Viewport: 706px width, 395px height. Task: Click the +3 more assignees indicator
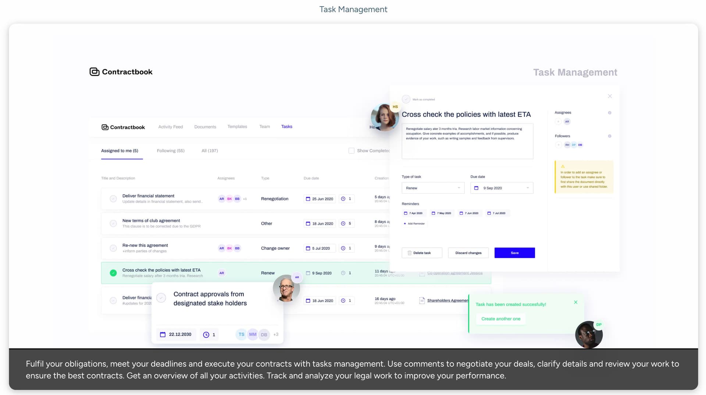pyautogui.click(x=276, y=335)
